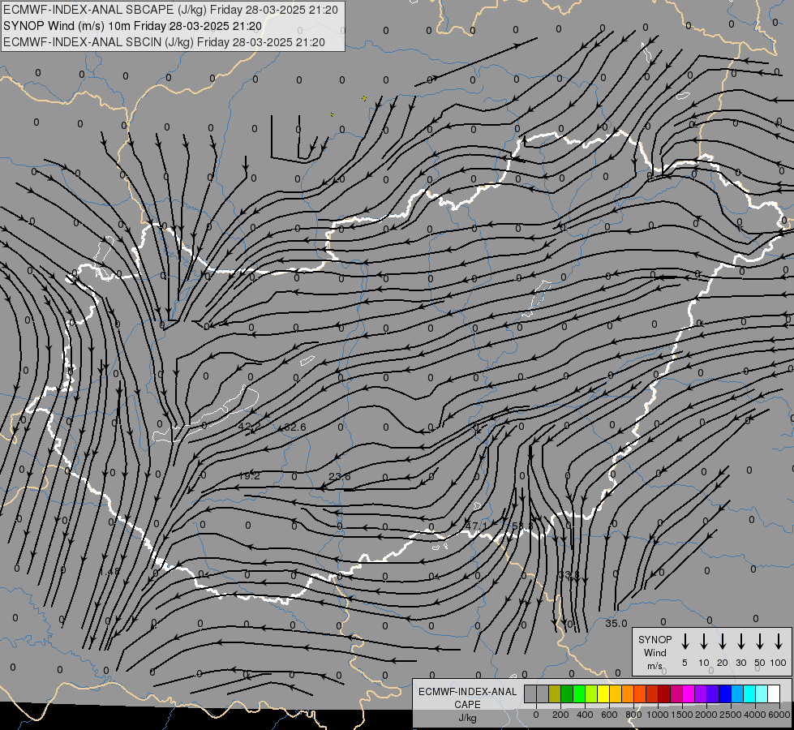Click the 10 m/s wind arrow in legend
This screenshot has height=730, width=794.
(703, 642)
